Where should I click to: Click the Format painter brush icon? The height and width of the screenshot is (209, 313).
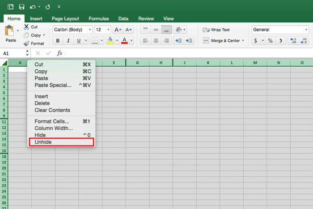click(x=26, y=43)
